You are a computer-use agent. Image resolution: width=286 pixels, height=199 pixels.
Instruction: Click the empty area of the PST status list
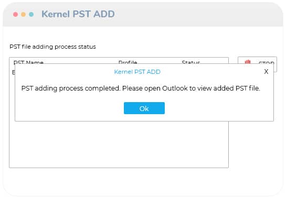[x=119, y=145]
